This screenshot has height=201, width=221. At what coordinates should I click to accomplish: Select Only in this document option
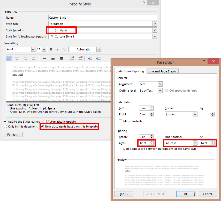tap(6, 126)
